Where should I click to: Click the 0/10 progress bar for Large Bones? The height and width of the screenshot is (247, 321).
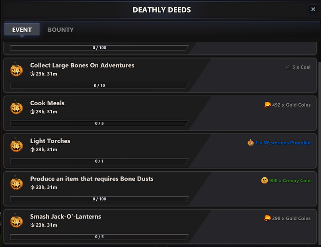tap(100, 85)
